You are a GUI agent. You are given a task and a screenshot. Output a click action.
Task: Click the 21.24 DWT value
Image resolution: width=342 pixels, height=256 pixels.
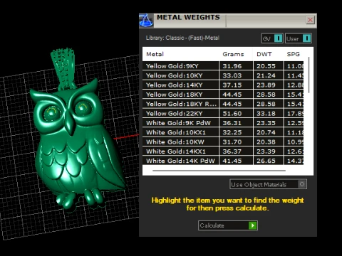tap(266, 75)
